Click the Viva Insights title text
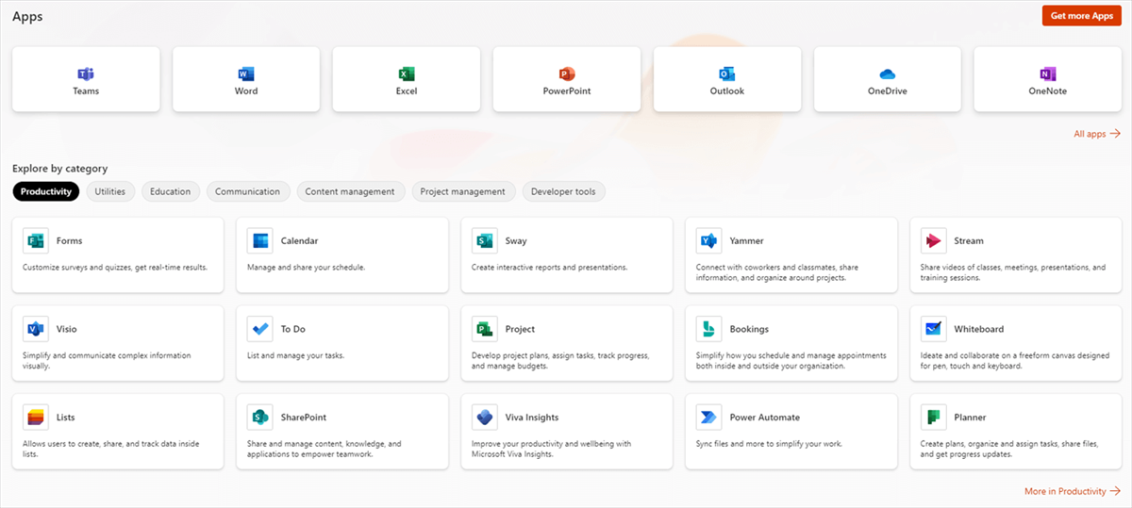Viewport: 1132px width, 508px height. click(x=532, y=418)
